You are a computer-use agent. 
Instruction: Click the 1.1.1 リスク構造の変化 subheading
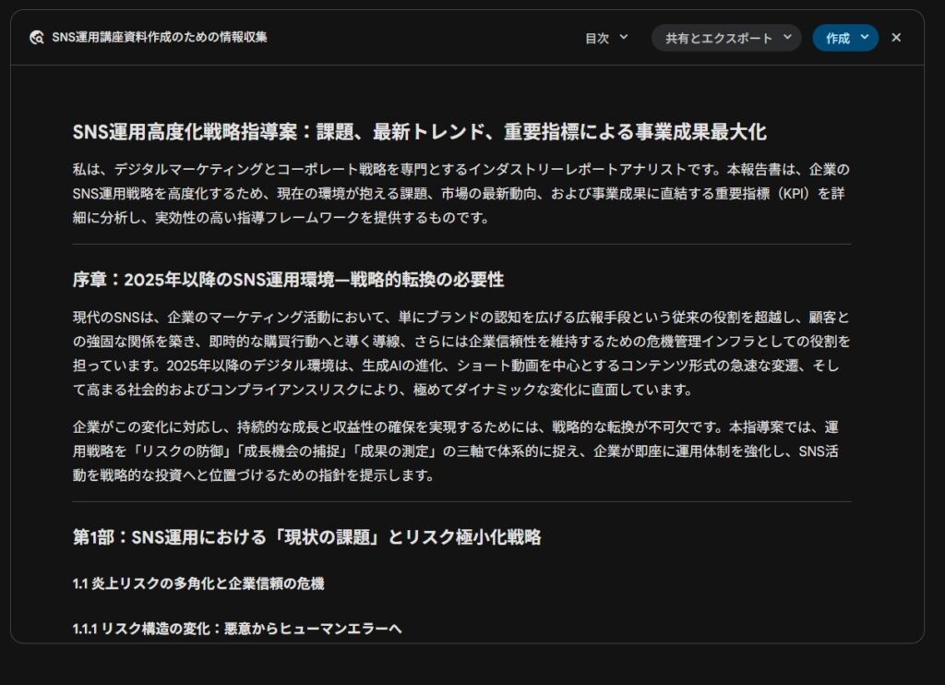coord(237,629)
